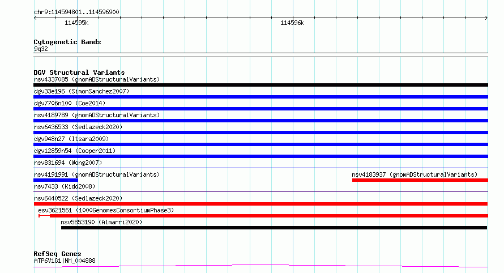The image size is (504, 273).
Task: Click the short blue bar under nsv4191991
Action: tap(55, 180)
